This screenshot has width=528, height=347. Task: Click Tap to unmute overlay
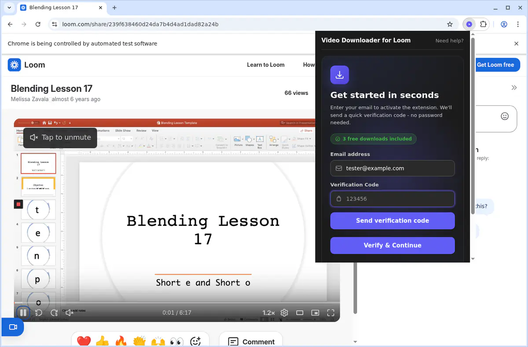pyautogui.click(x=60, y=137)
